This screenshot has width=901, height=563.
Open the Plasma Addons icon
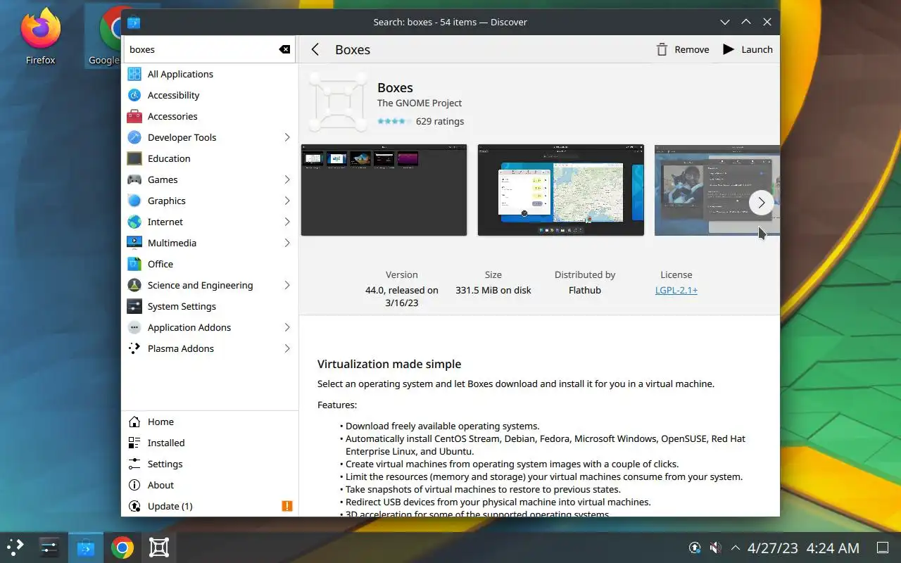[x=134, y=348]
